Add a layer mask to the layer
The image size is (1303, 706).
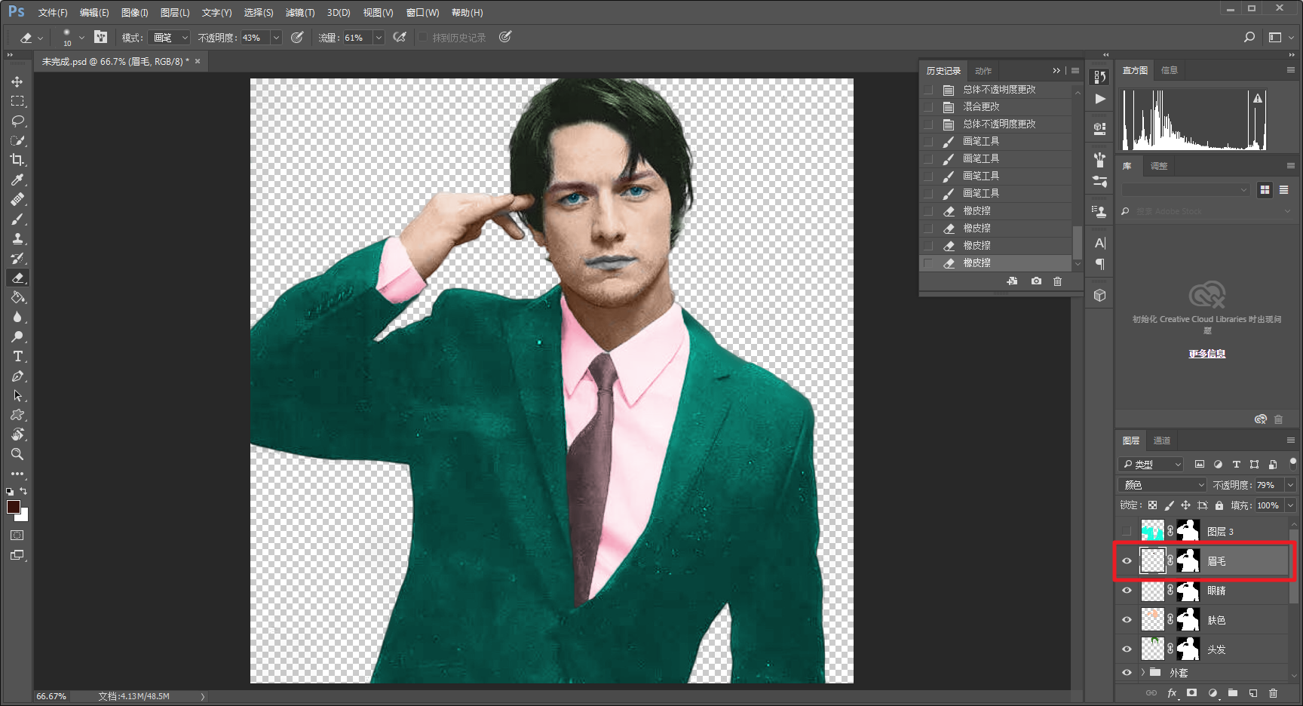(x=1192, y=693)
